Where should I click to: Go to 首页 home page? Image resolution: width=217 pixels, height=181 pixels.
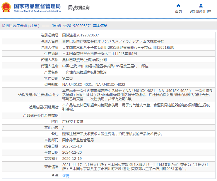[x=178, y=11]
